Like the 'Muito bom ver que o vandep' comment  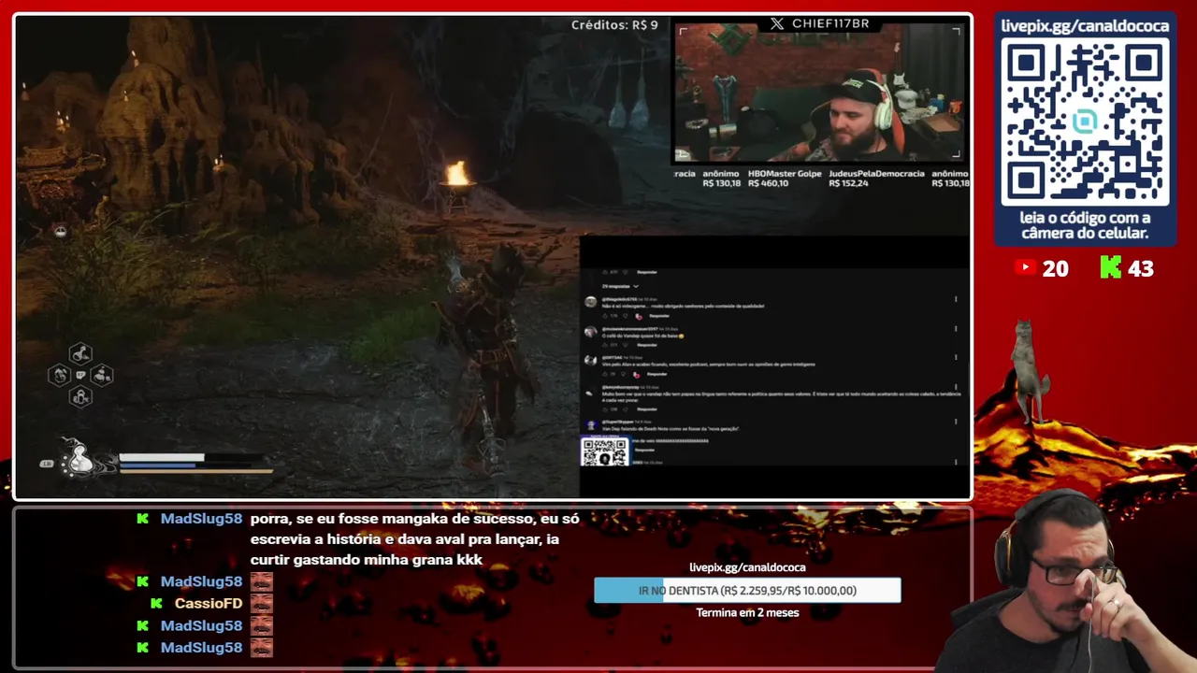(x=605, y=409)
